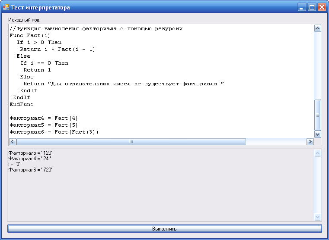Click the output panel's scroll up arrow

click(318, 153)
